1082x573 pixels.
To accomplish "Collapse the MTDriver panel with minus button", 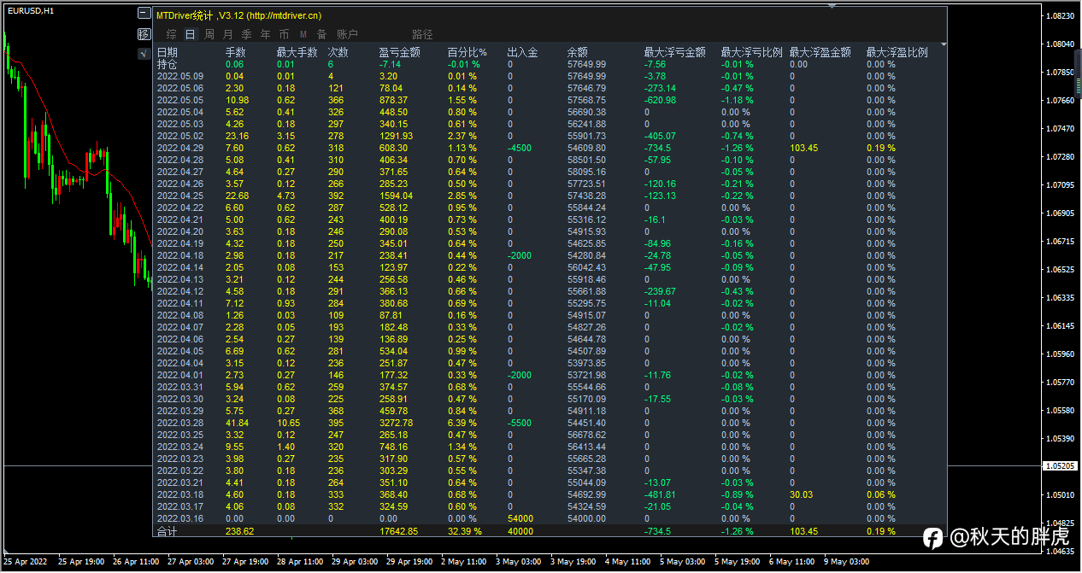I will click(x=144, y=15).
